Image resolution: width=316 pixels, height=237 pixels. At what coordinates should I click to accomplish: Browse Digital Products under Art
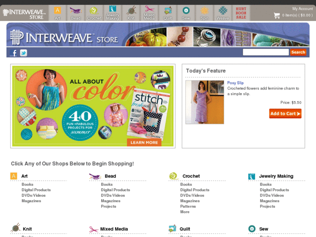click(x=36, y=190)
